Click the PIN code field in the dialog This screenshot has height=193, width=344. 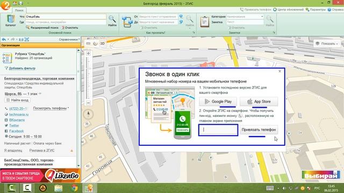click(x=218, y=130)
